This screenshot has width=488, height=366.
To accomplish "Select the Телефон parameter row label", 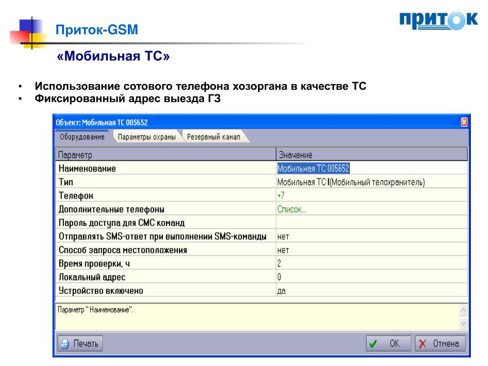I will 76,196.
